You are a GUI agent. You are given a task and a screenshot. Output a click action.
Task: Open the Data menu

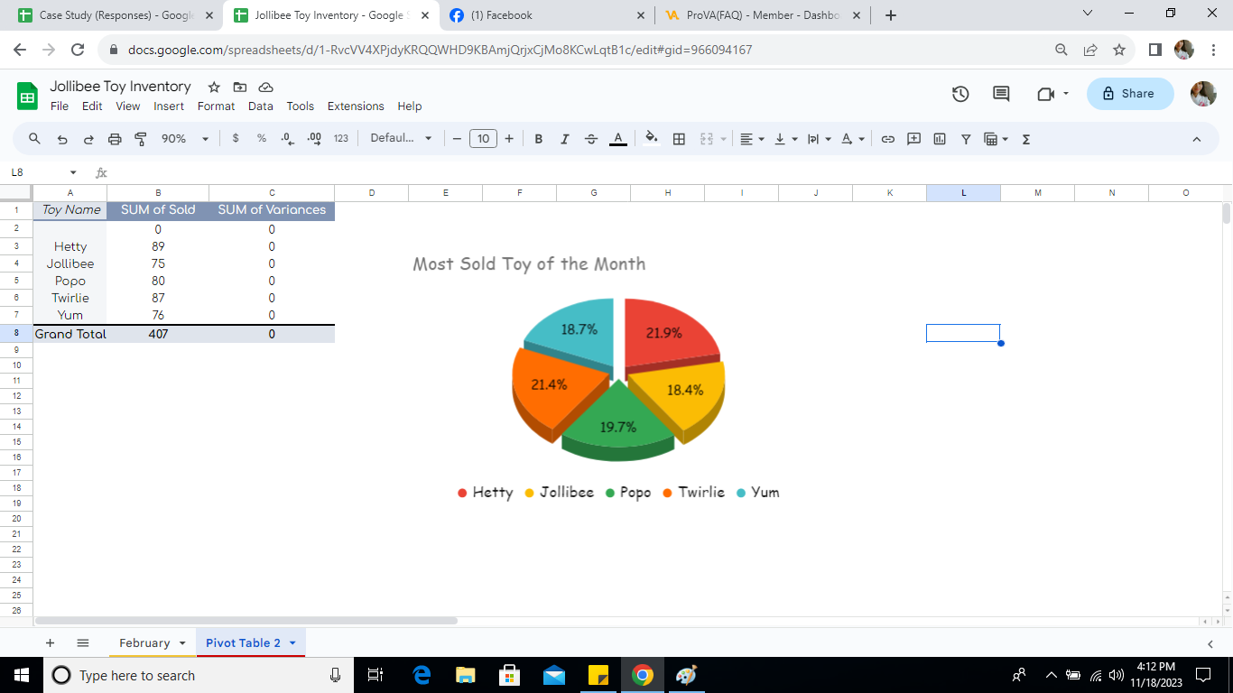tap(261, 106)
